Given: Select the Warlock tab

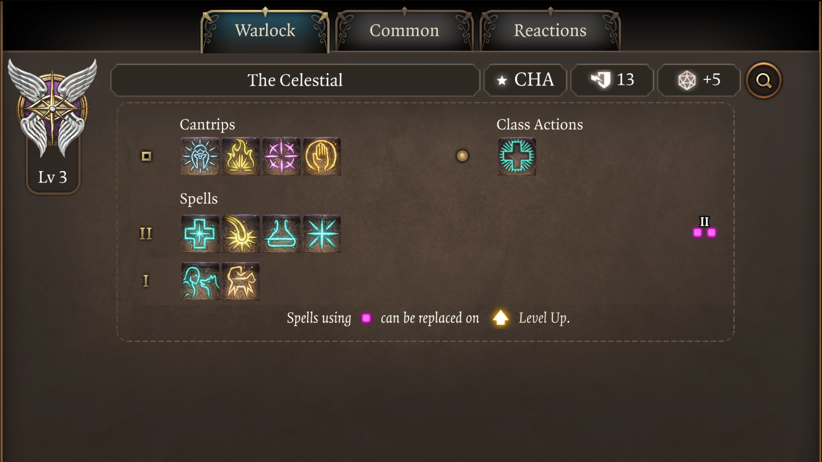Looking at the screenshot, I should pos(265,31).
